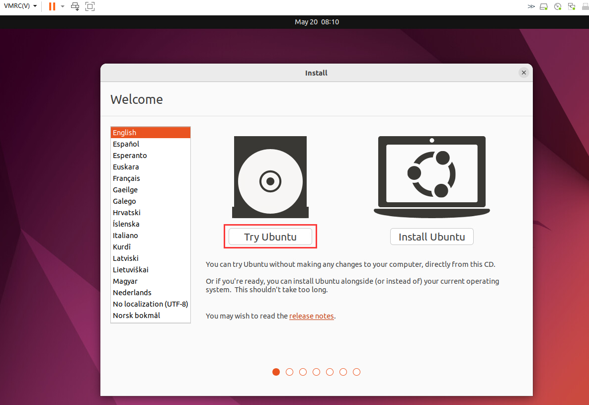Click the laptop image above Install Ubuntu

431,177
